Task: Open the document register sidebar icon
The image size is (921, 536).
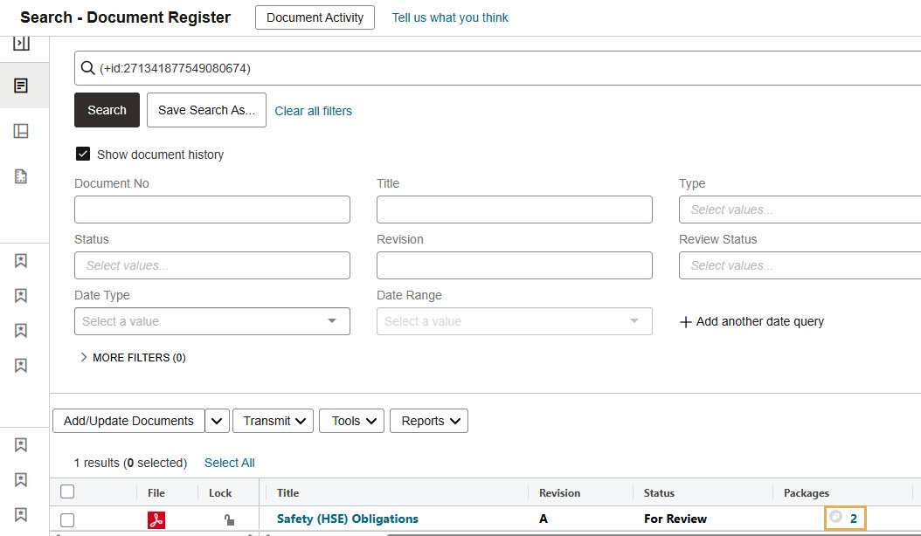Action: pyautogui.click(x=21, y=86)
